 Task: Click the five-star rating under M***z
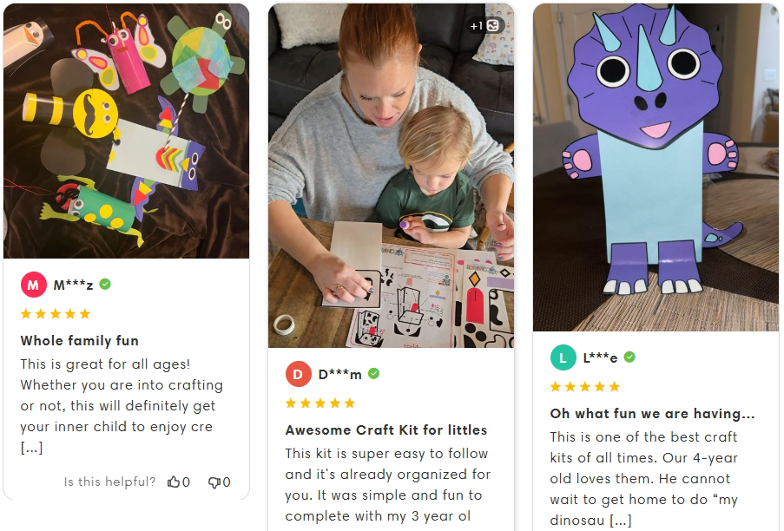point(56,314)
